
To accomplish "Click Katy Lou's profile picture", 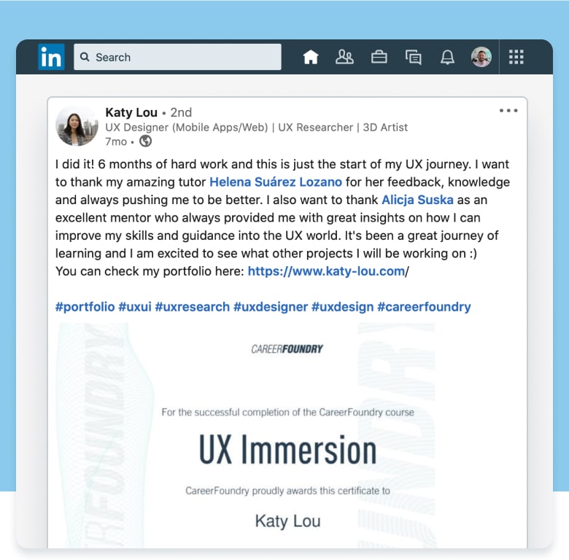I will [x=77, y=125].
